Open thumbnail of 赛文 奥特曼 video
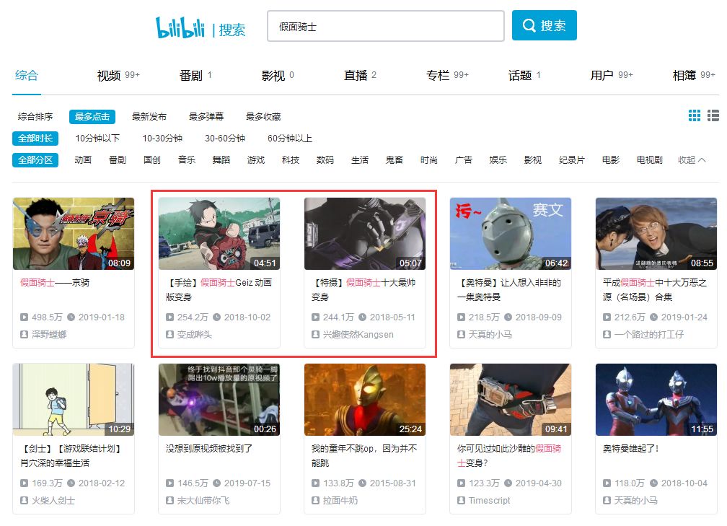This screenshot has height=526, width=727. 511,234
